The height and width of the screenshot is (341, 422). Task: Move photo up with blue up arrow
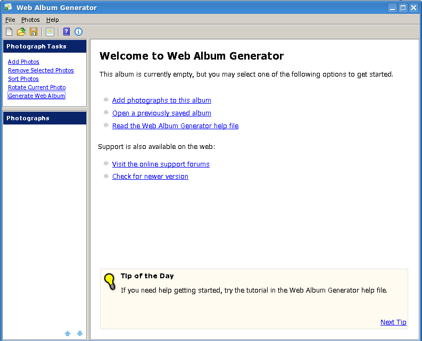68,334
